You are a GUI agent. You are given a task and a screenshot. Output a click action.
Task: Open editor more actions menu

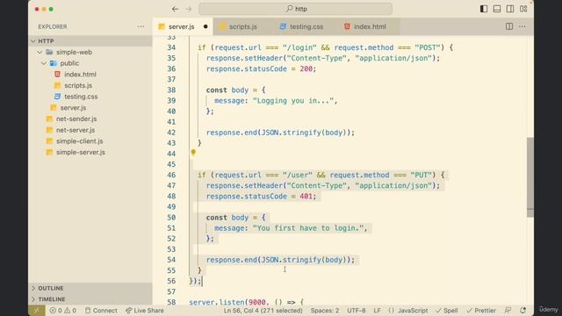[x=522, y=26]
